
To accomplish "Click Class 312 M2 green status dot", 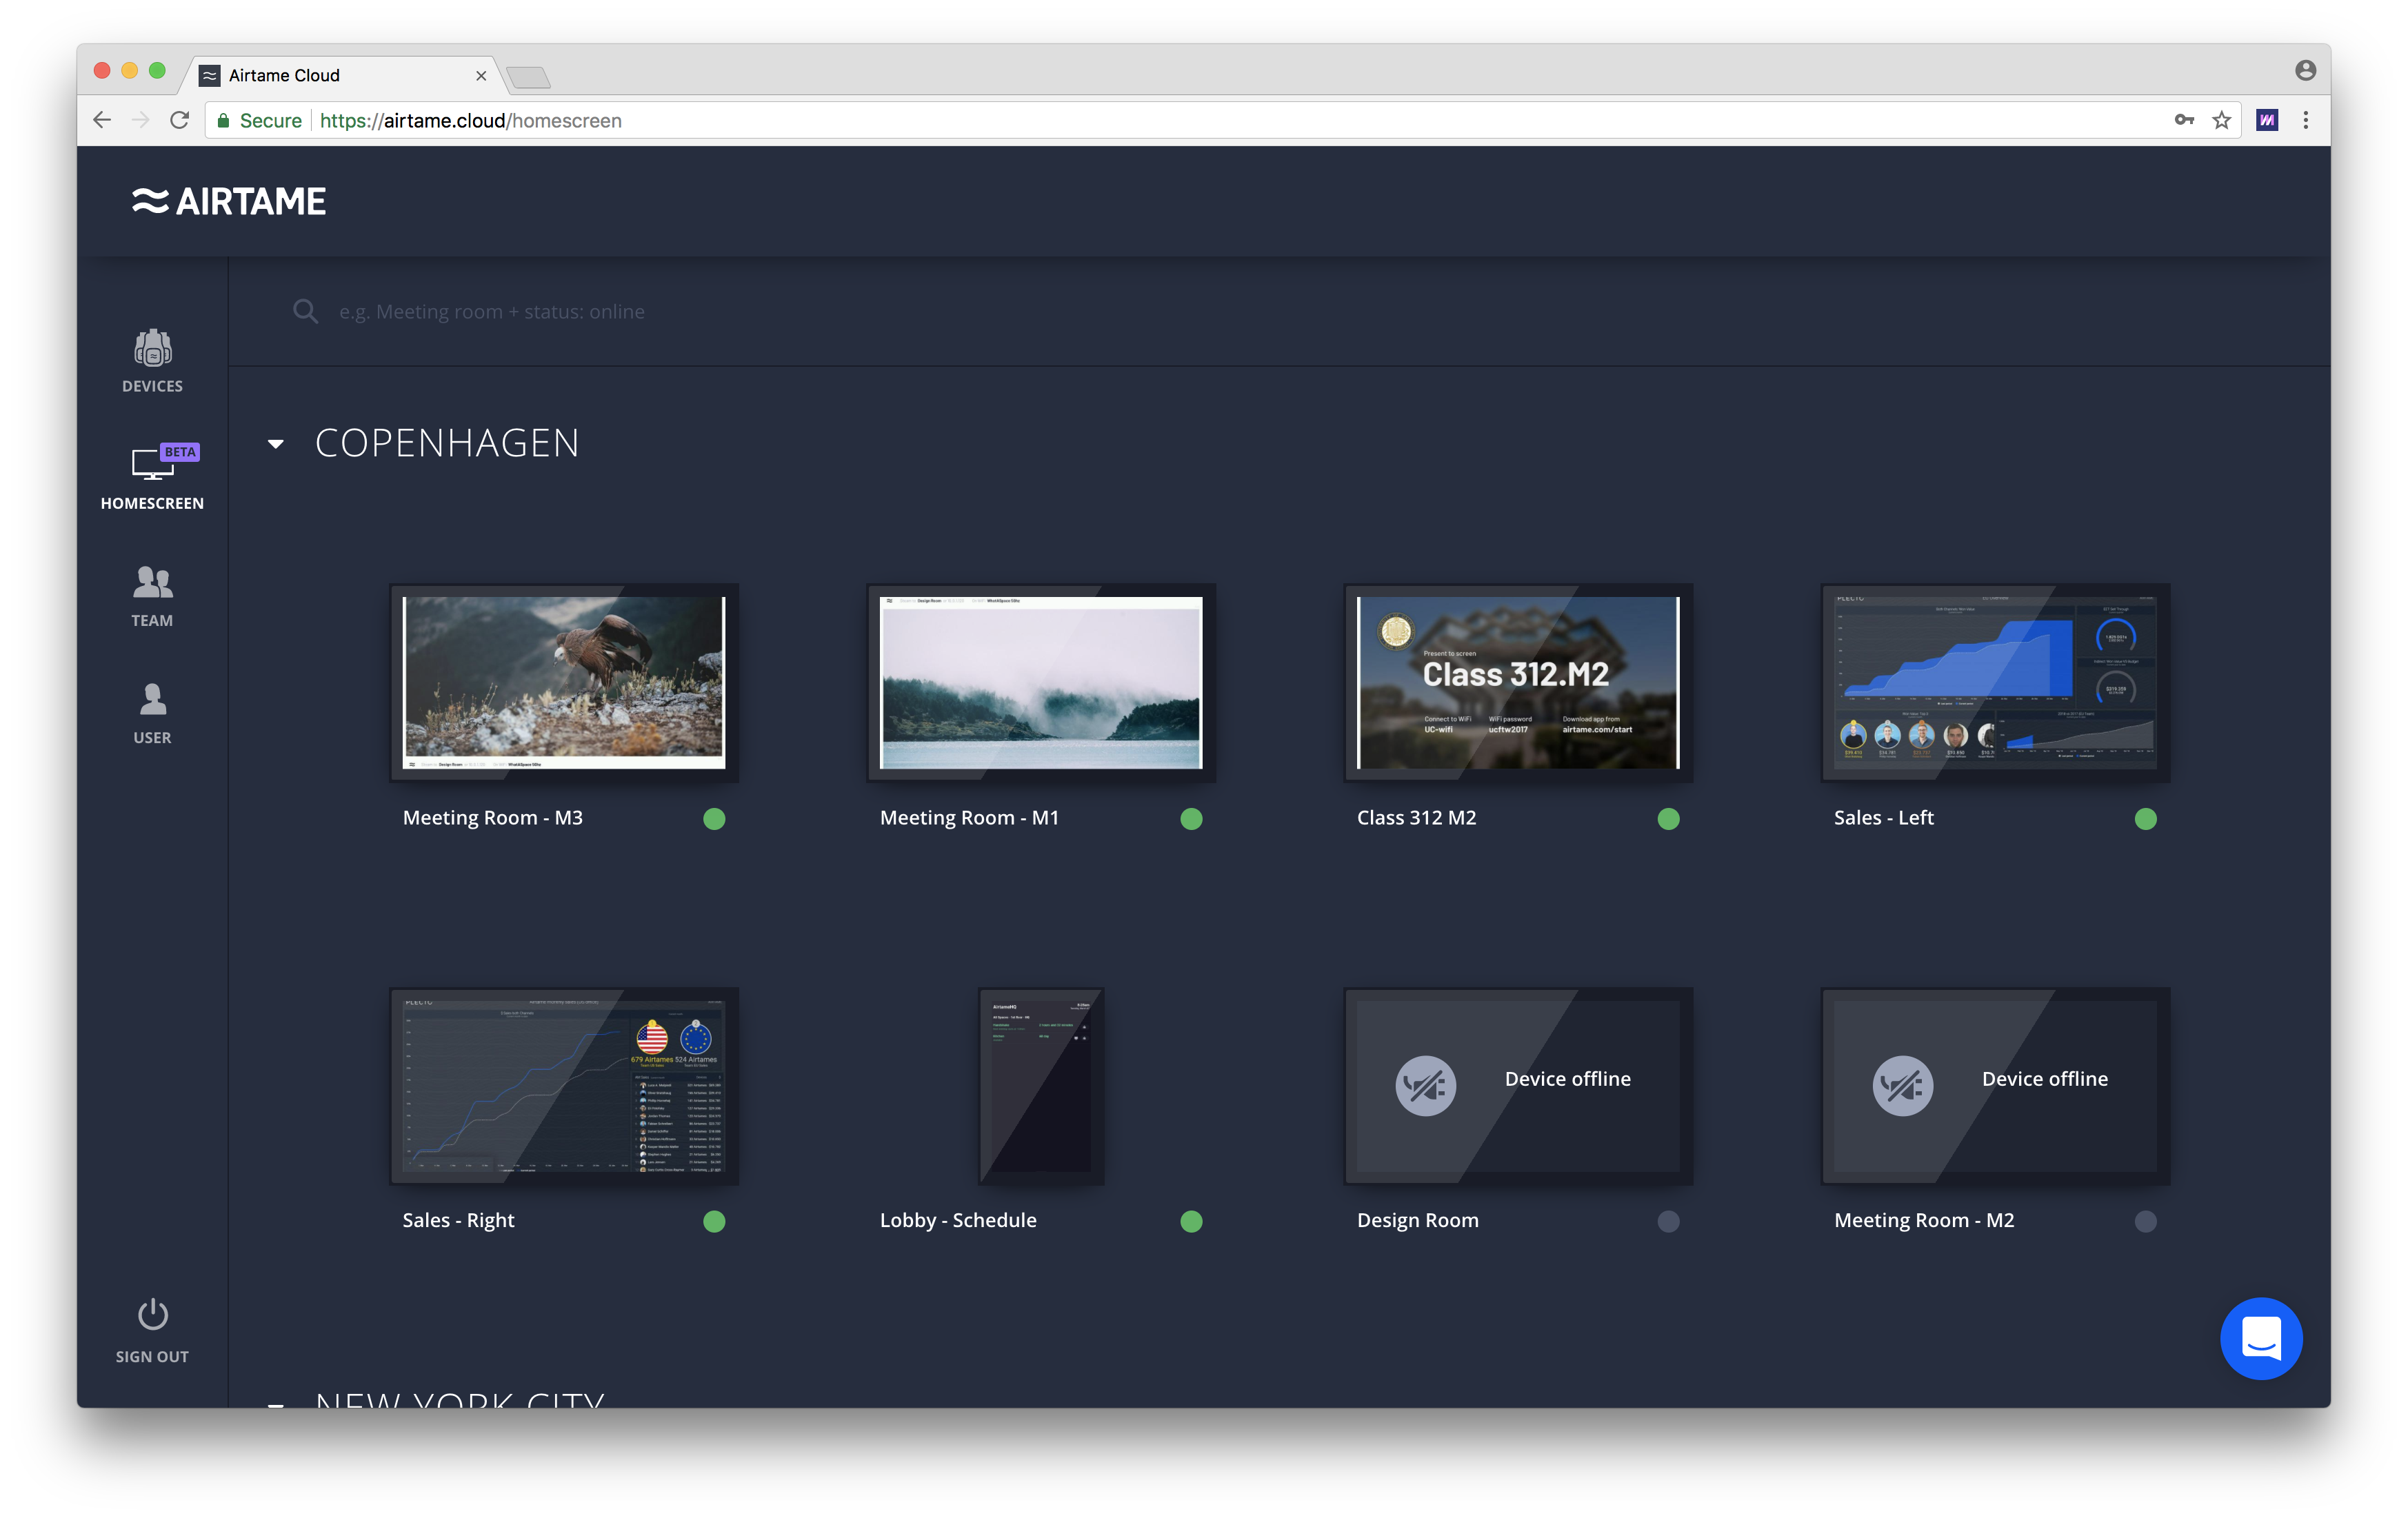I will coord(1668,819).
